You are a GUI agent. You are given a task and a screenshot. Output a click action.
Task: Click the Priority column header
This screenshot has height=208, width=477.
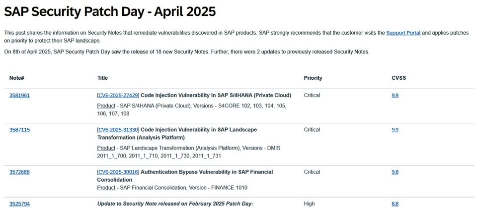[313, 78]
